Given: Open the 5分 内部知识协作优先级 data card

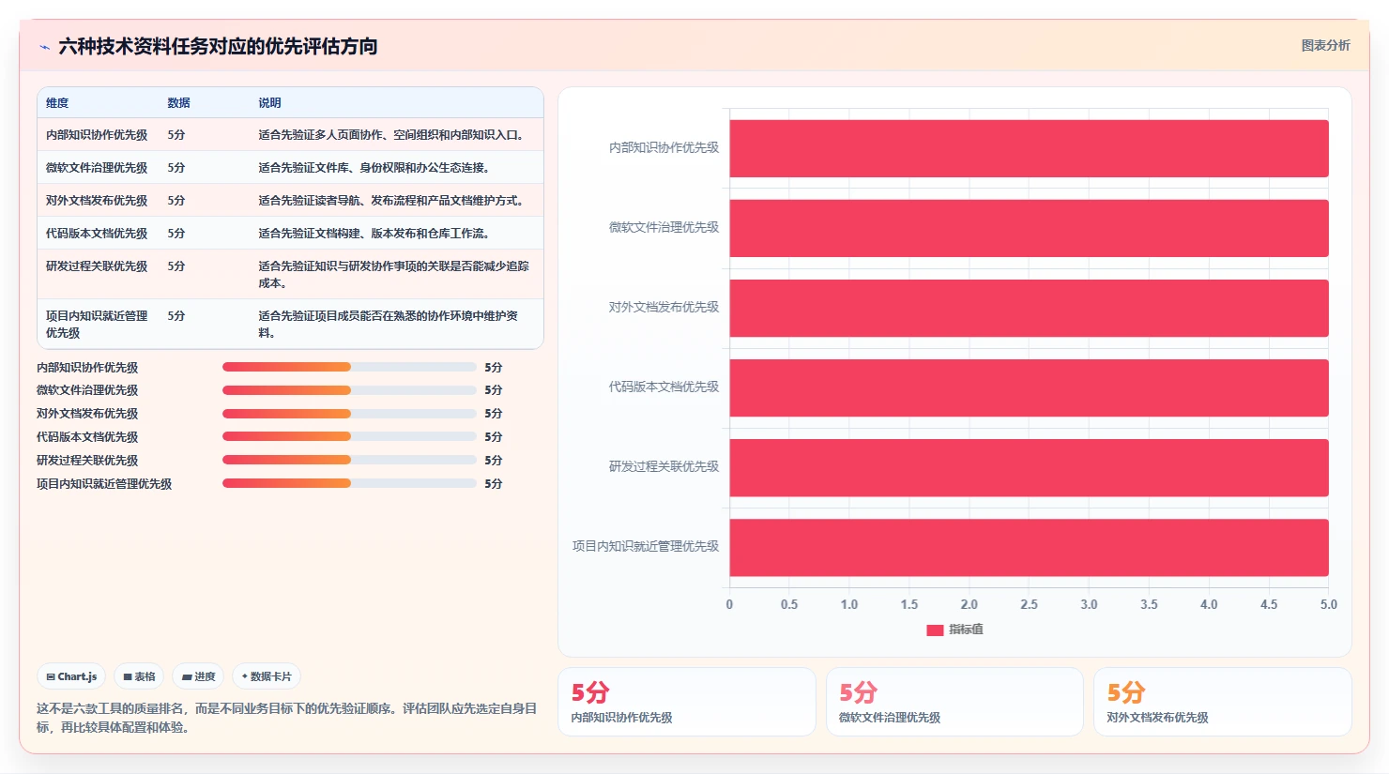Looking at the screenshot, I should click(x=687, y=702).
